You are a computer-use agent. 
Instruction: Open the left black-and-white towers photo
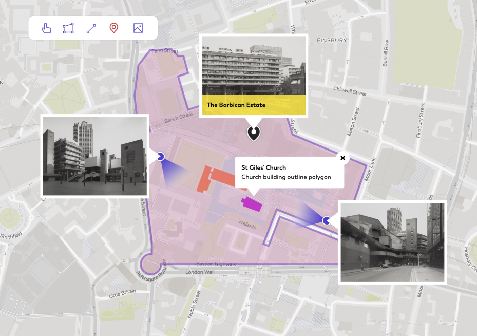[95, 156]
